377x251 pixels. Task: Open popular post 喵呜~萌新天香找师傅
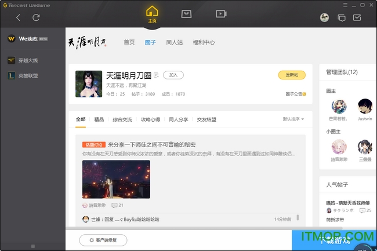347,203
